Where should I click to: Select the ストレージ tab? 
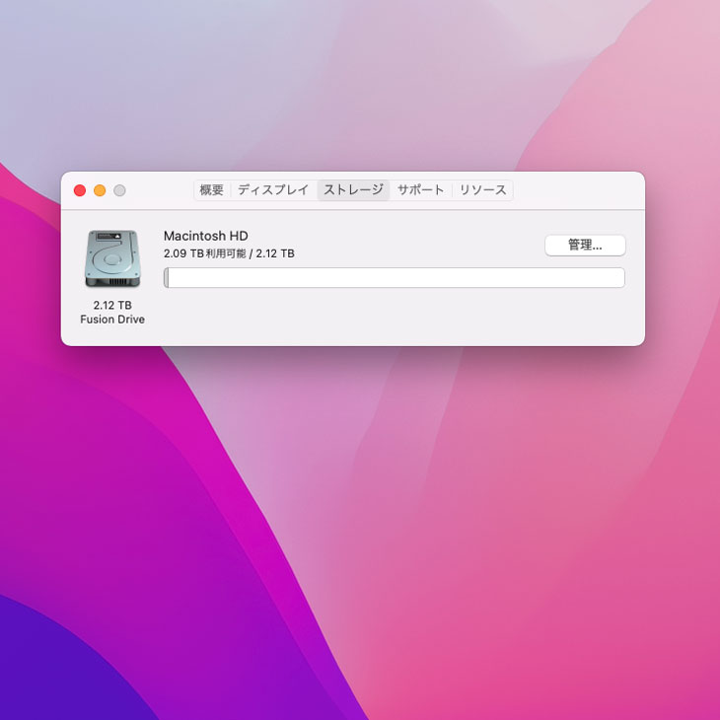coord(353,190)
